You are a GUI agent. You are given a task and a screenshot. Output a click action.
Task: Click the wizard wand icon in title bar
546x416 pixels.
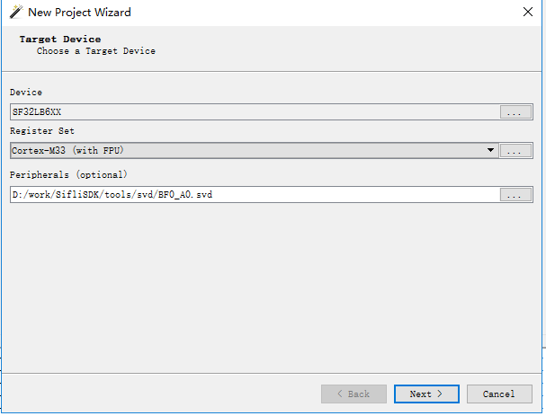15,13
